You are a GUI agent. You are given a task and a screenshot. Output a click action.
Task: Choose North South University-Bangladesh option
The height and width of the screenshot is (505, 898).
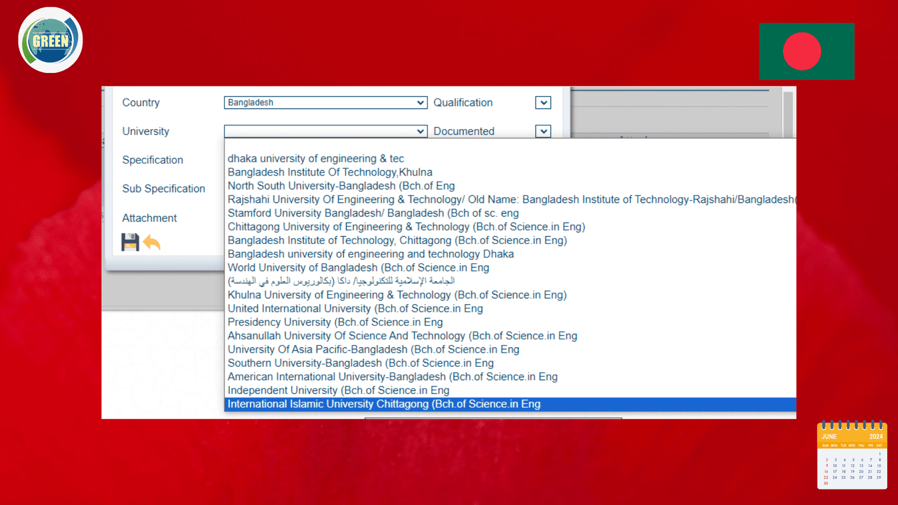(x=341, y=186)
